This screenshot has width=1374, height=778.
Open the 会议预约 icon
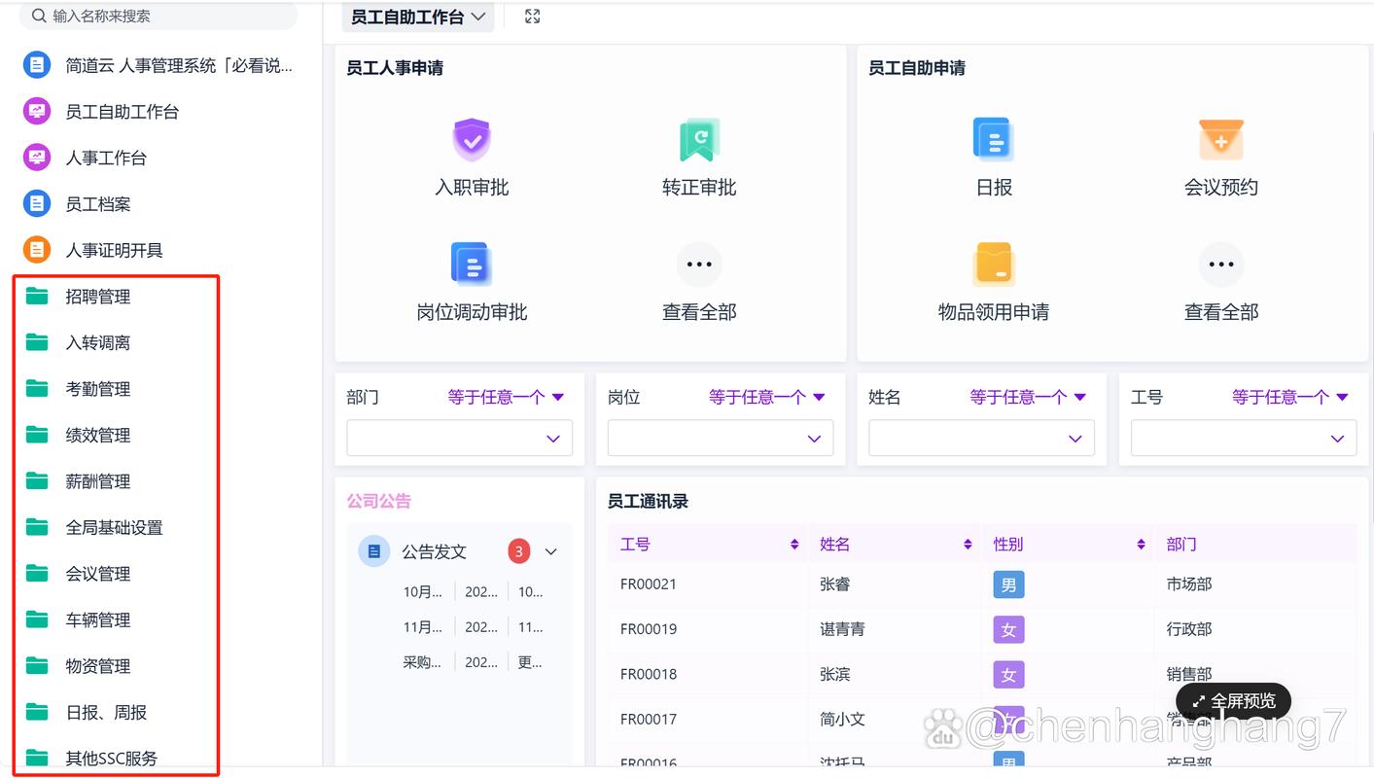point(1220,140)
